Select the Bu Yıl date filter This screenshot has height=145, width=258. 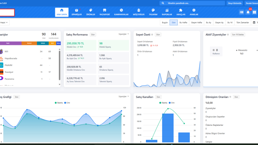230,22
